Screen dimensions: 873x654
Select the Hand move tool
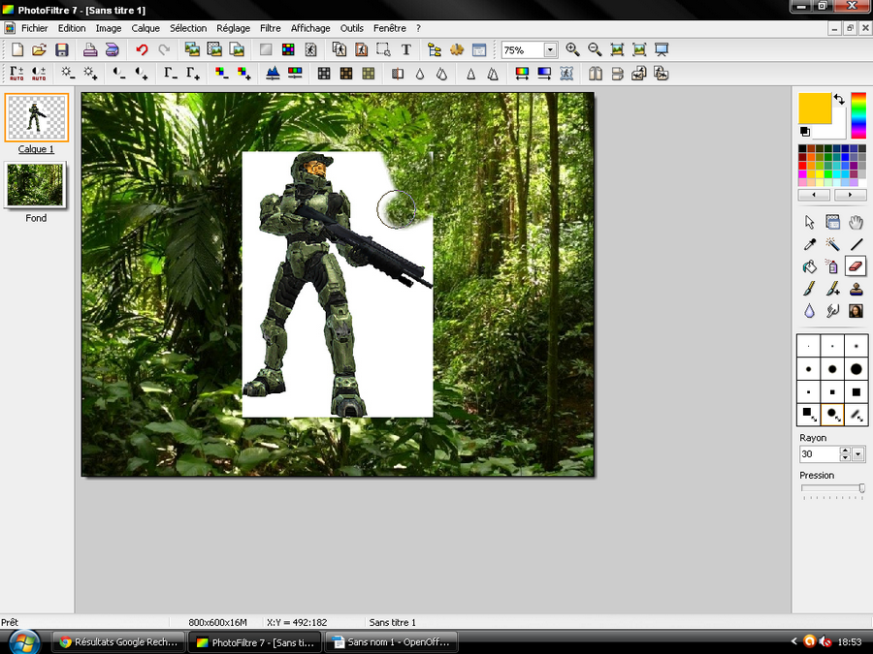pyautogui.click(x=856, y=223)
